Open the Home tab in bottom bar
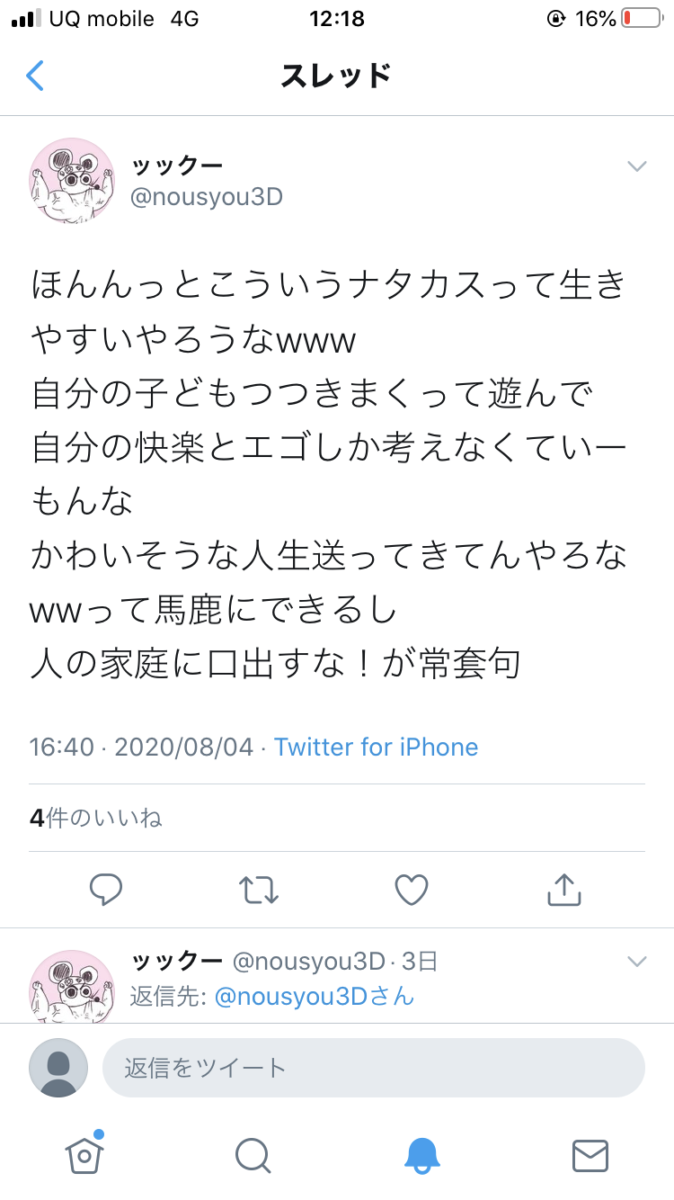This screenshot has width=674, height=1200. [84, 1154]
